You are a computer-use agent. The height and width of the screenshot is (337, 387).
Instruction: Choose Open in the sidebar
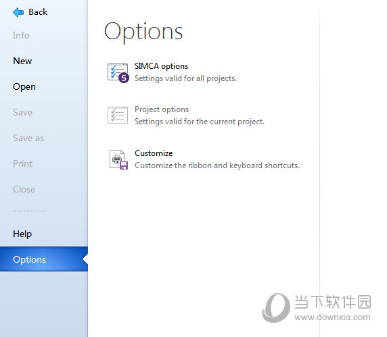24,86
